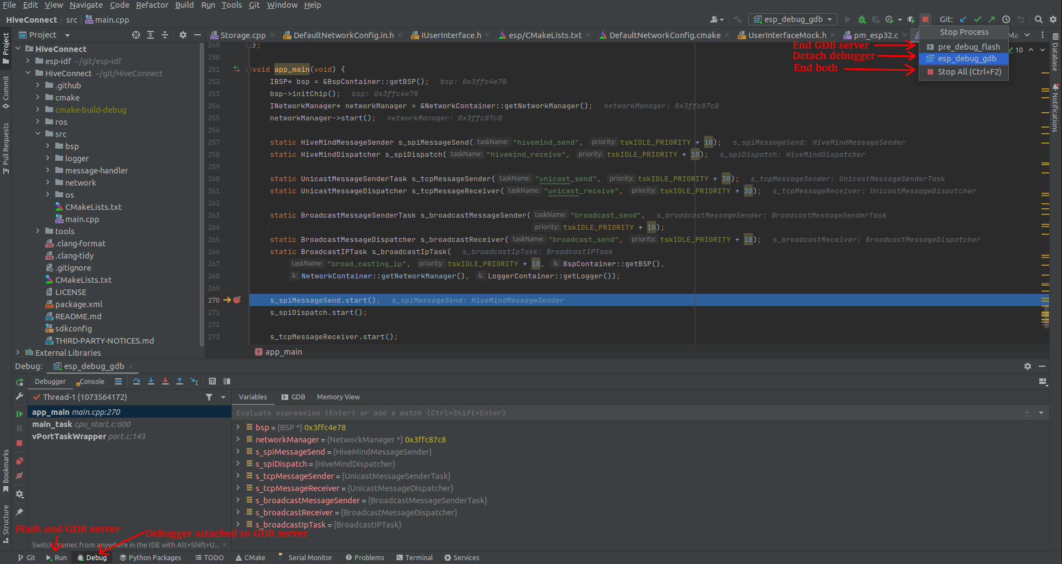Image resolution: width=1062 pixels, height=564 pixels.
Task: Click the Git commit checkmark icon
Action: (977, 19)
